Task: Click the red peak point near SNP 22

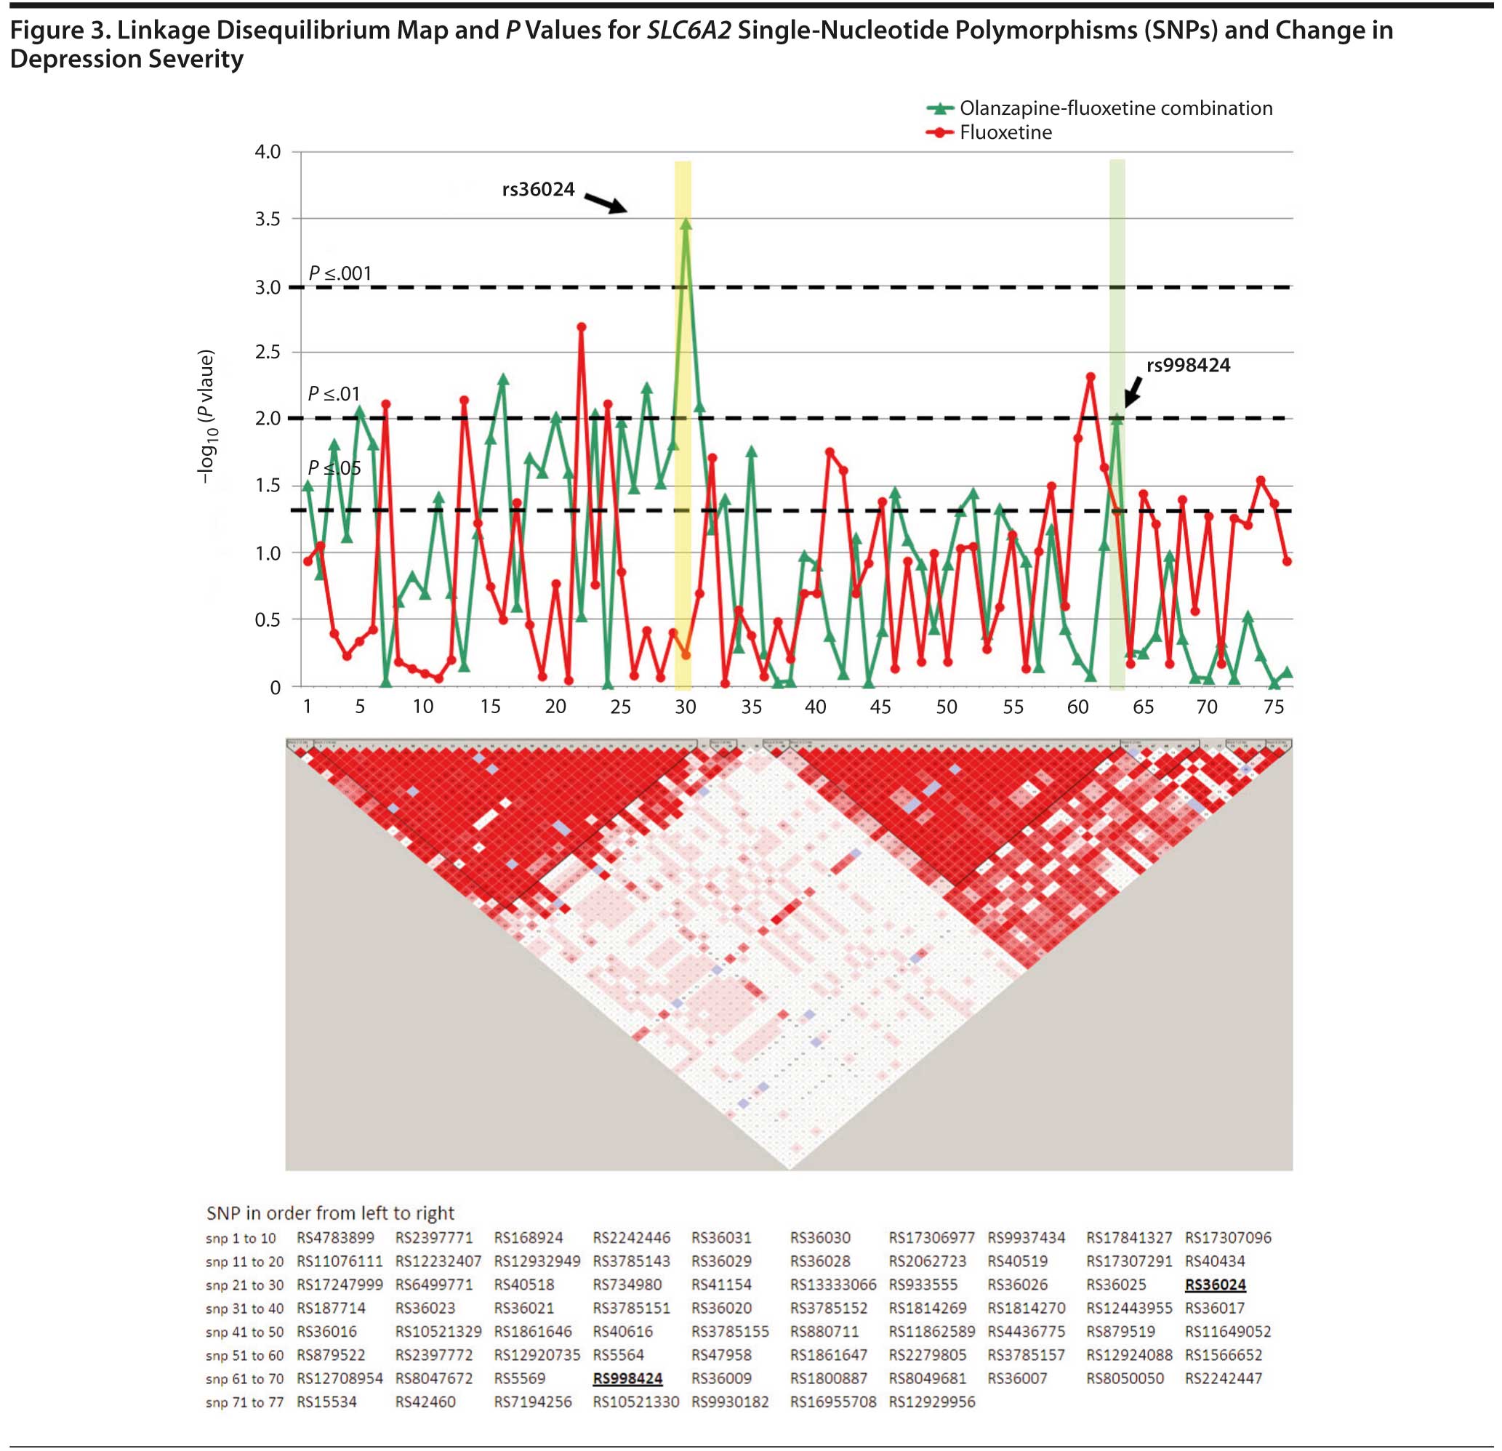Action: tap(582, 327)
